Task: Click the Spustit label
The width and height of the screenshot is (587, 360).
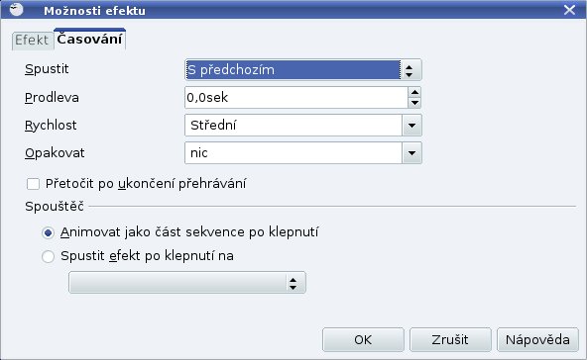Action: (47, 69)
